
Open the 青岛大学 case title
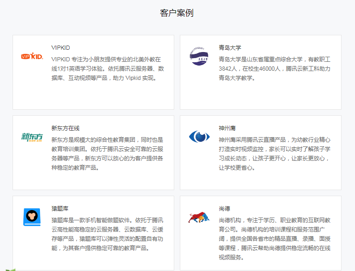click(x=230, y=48)
